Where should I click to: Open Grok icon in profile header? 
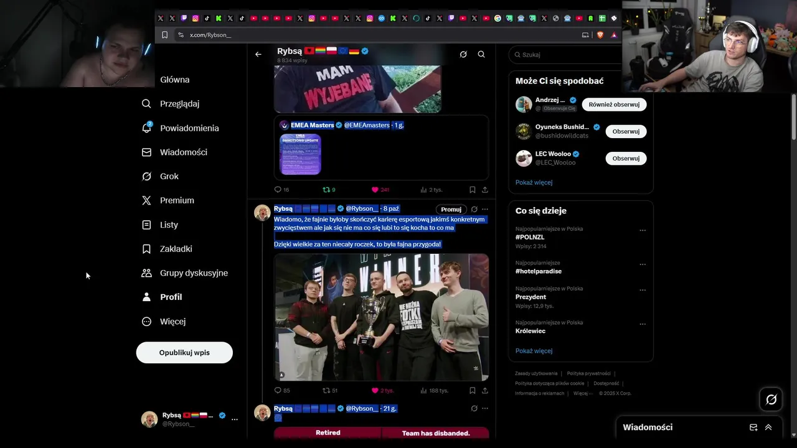463,54
